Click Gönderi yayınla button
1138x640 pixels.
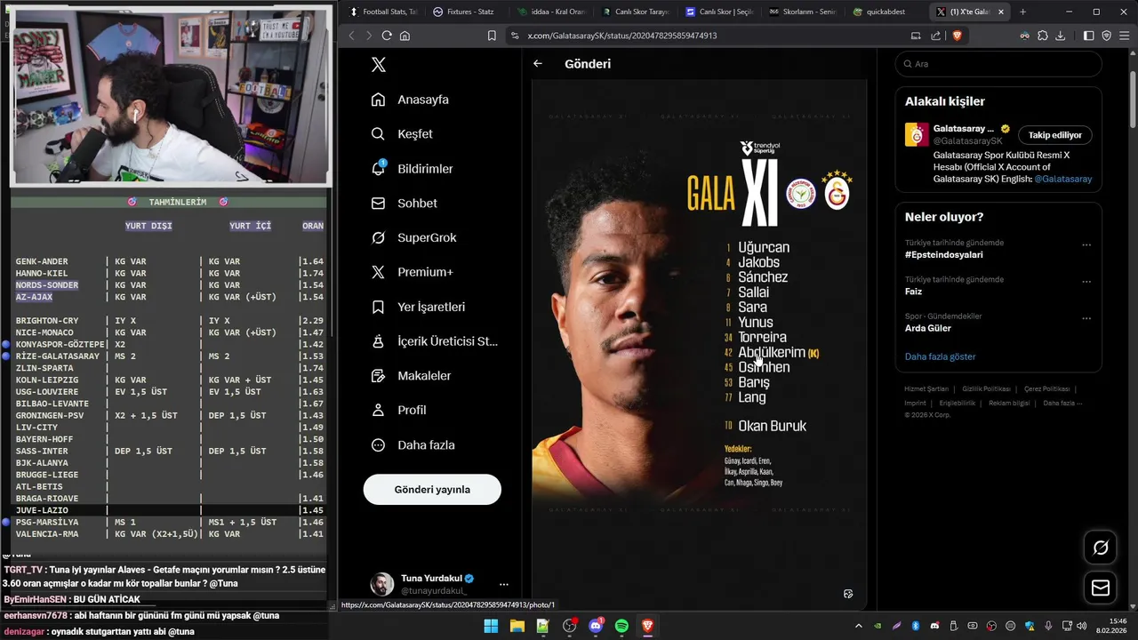click(x=432, y=490)
